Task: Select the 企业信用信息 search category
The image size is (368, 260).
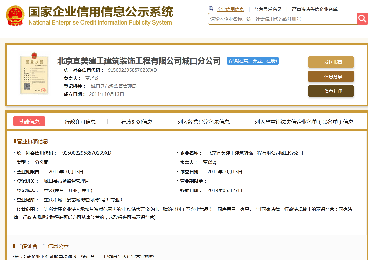Action: (x=230, y=9)
